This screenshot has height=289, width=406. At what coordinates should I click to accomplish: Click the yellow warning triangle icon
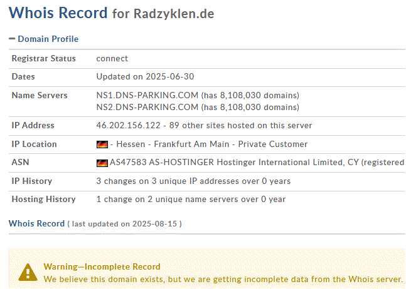point(28,271)
